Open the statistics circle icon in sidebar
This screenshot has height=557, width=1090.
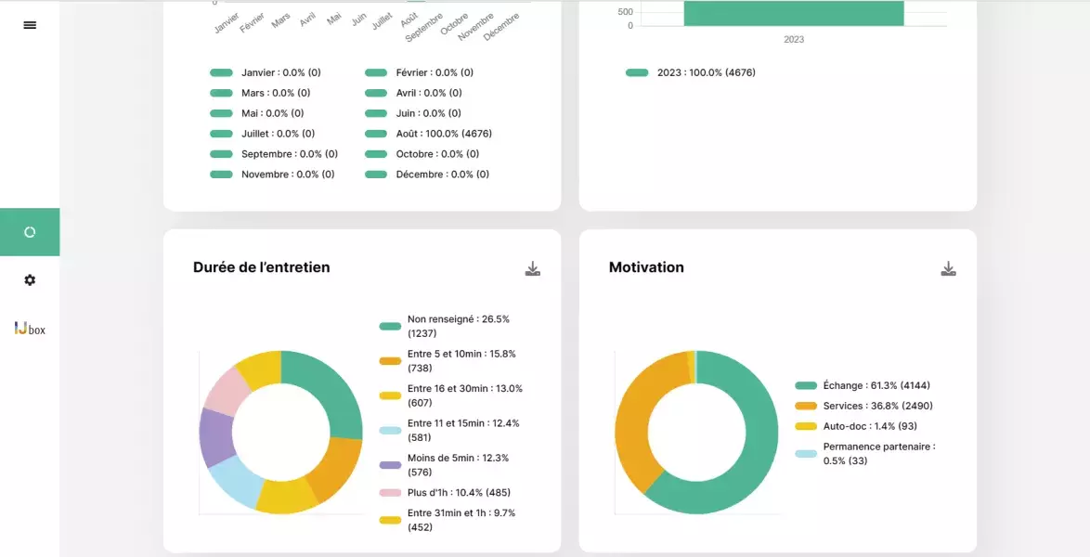tap(30, 232)
